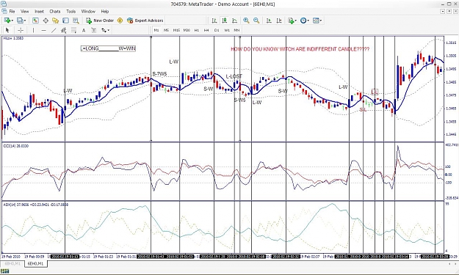This screenshot has width=459, height=275.
Task: Select the Text 'A' drawing tool
Action: [84, 30]
